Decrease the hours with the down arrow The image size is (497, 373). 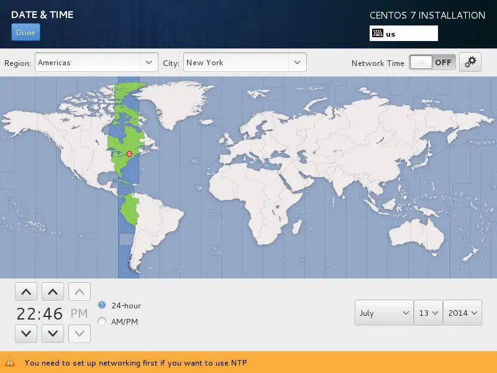26,334
